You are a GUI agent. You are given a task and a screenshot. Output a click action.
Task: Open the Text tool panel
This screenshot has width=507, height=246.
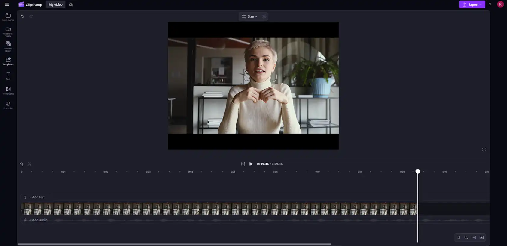click(8, 76)
